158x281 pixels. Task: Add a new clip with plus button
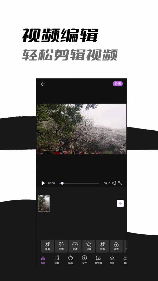pyautogui.click(x=120, y=203)
